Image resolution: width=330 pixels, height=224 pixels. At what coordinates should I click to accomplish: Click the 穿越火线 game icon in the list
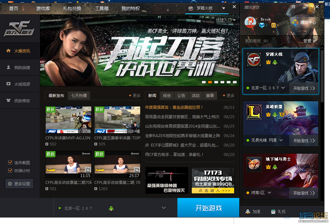(254, 60)
